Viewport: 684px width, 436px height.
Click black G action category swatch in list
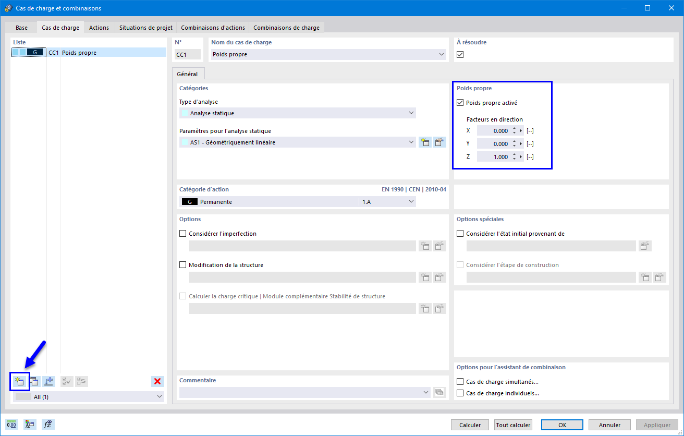click(x=35, y=53)
